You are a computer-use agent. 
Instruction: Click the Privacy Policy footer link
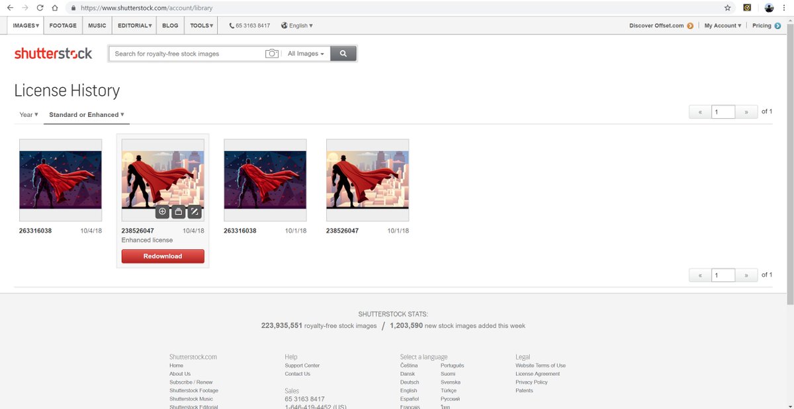[x=532, y=383]
